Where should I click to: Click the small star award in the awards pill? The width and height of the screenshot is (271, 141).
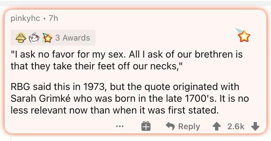tap(48, 38)
